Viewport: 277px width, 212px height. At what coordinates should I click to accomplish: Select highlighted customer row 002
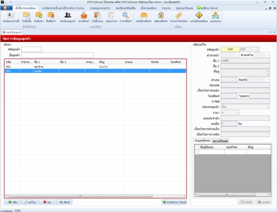pos(95,71)
